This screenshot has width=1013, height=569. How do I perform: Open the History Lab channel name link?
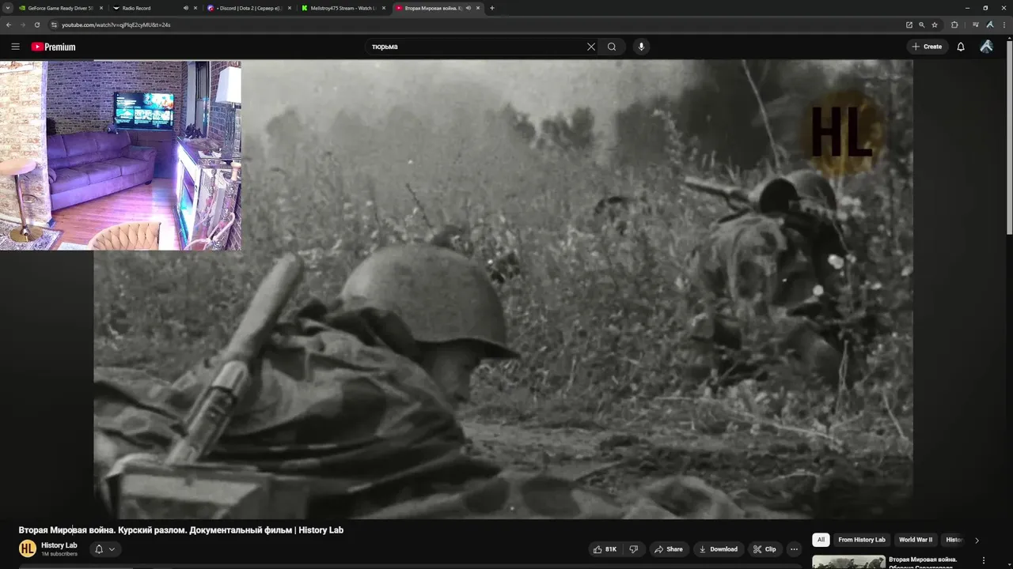(x=59, y=545)
